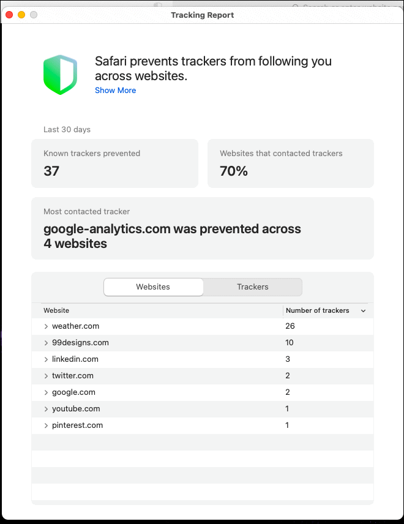Close the Tracking Report window

9,15
